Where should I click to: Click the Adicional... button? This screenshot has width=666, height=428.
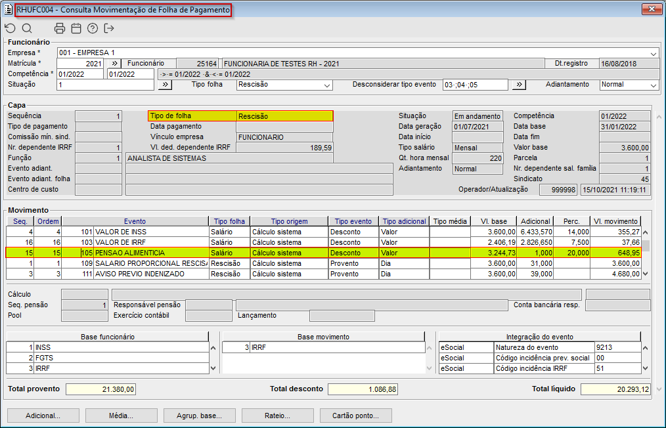point(43,416)
